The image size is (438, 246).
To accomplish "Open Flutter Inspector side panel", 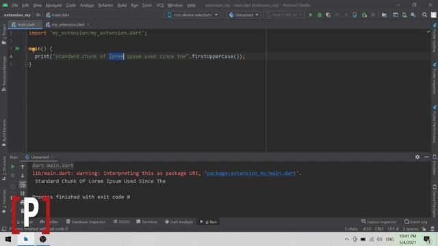I will pyautogui.click(x=435, y=79).
